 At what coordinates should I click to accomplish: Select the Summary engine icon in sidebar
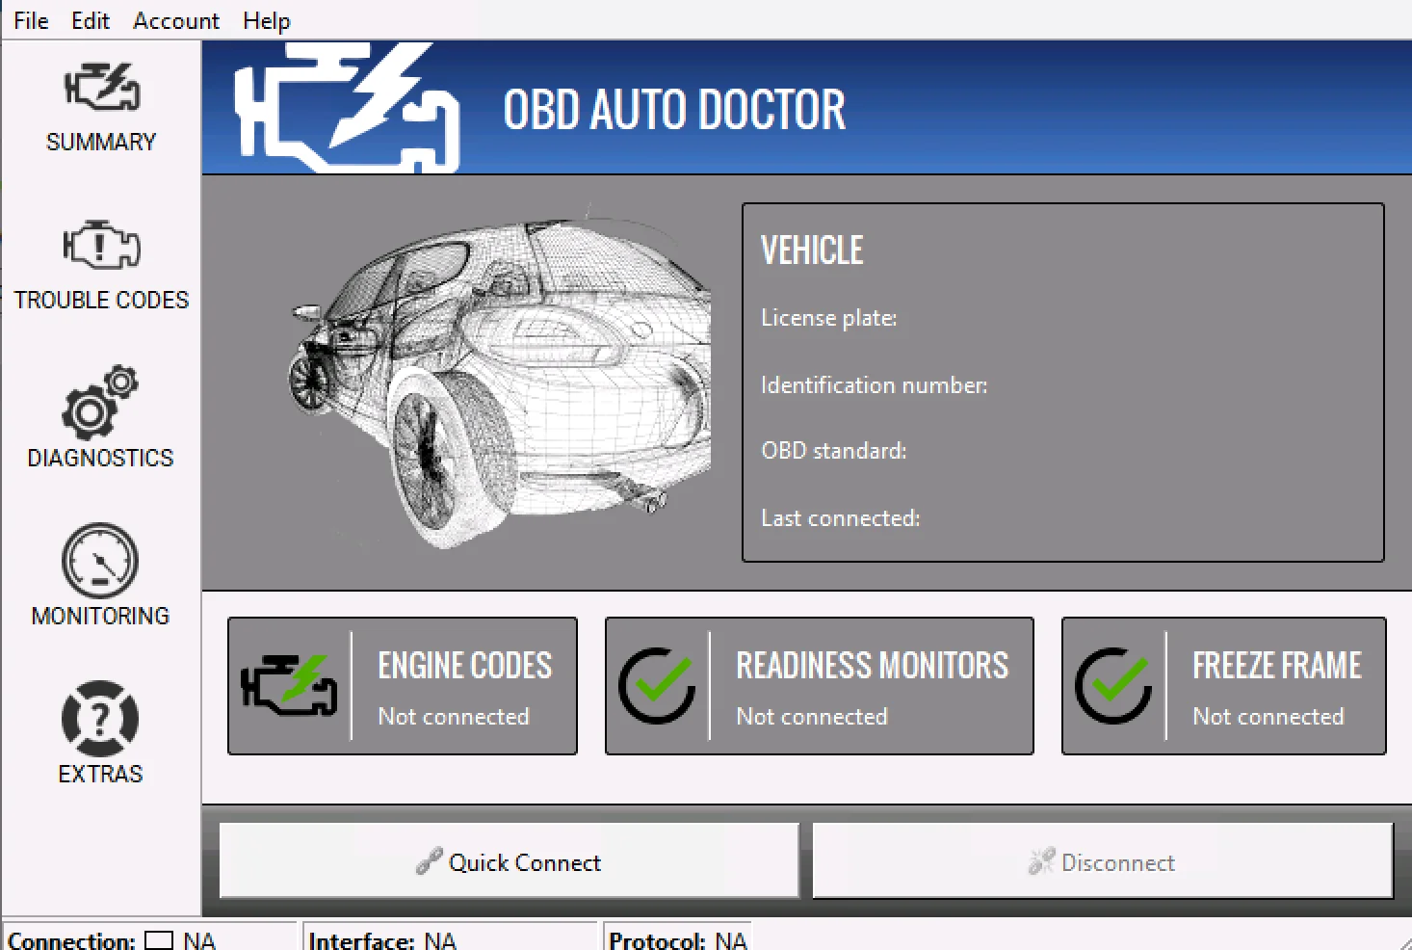point(99,87)
